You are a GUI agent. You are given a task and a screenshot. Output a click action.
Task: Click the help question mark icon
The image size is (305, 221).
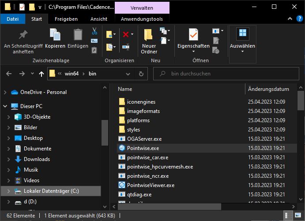click(300, 19)
